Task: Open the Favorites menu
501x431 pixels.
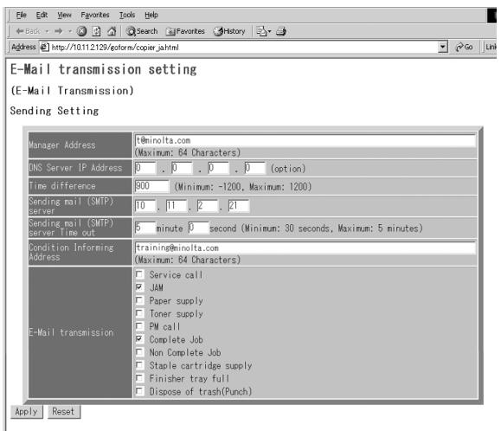Action: (95, 15)
